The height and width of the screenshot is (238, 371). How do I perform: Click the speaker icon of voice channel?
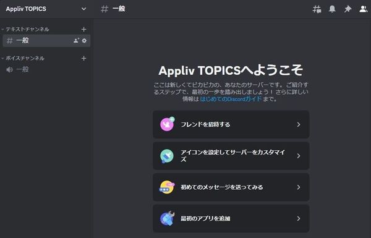pyautogui.click(x=9, y=70)
